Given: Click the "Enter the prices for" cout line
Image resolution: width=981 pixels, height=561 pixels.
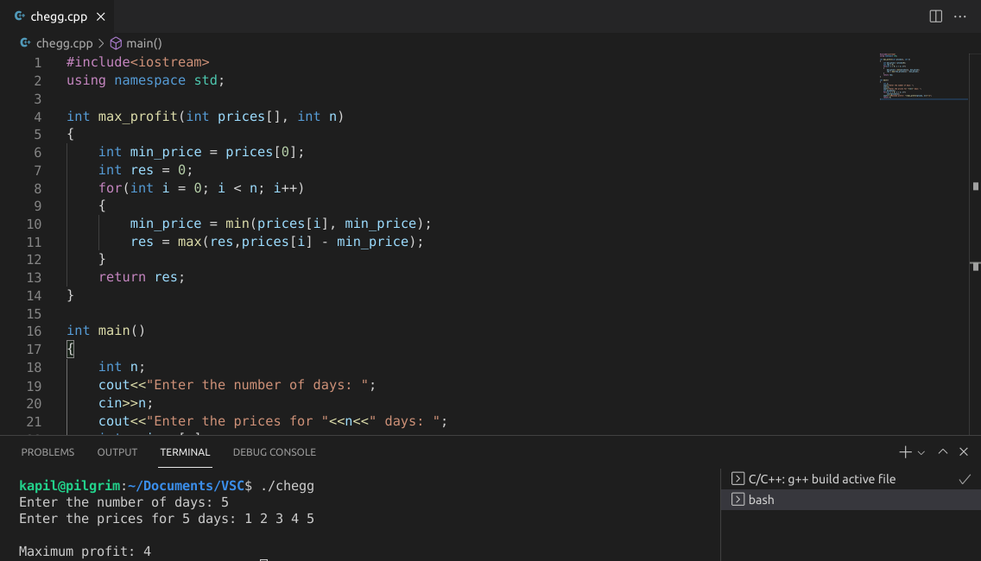Looking at the screenshot, I should [273, 421].
